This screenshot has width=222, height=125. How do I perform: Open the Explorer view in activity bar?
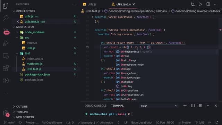6,6
